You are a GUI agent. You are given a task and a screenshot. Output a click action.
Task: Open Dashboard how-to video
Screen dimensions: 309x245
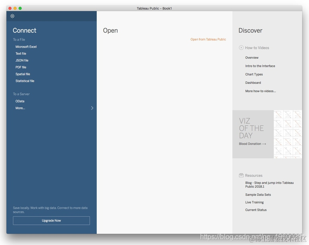pos(253,83)
